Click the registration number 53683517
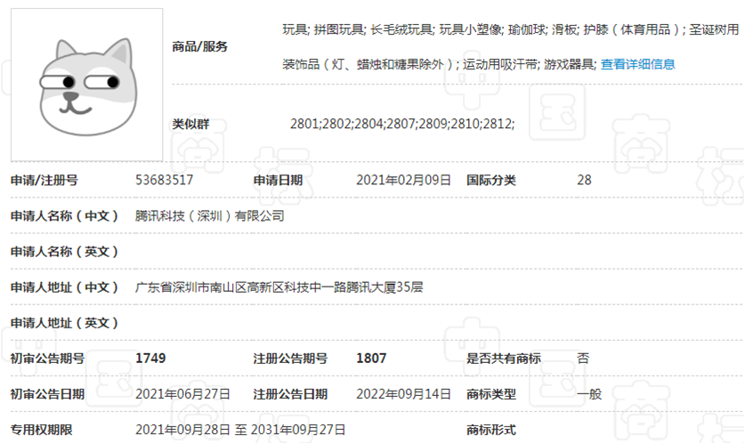Viewport: 745px width, 444px height. pyautogui.click(x=165, y=180)
